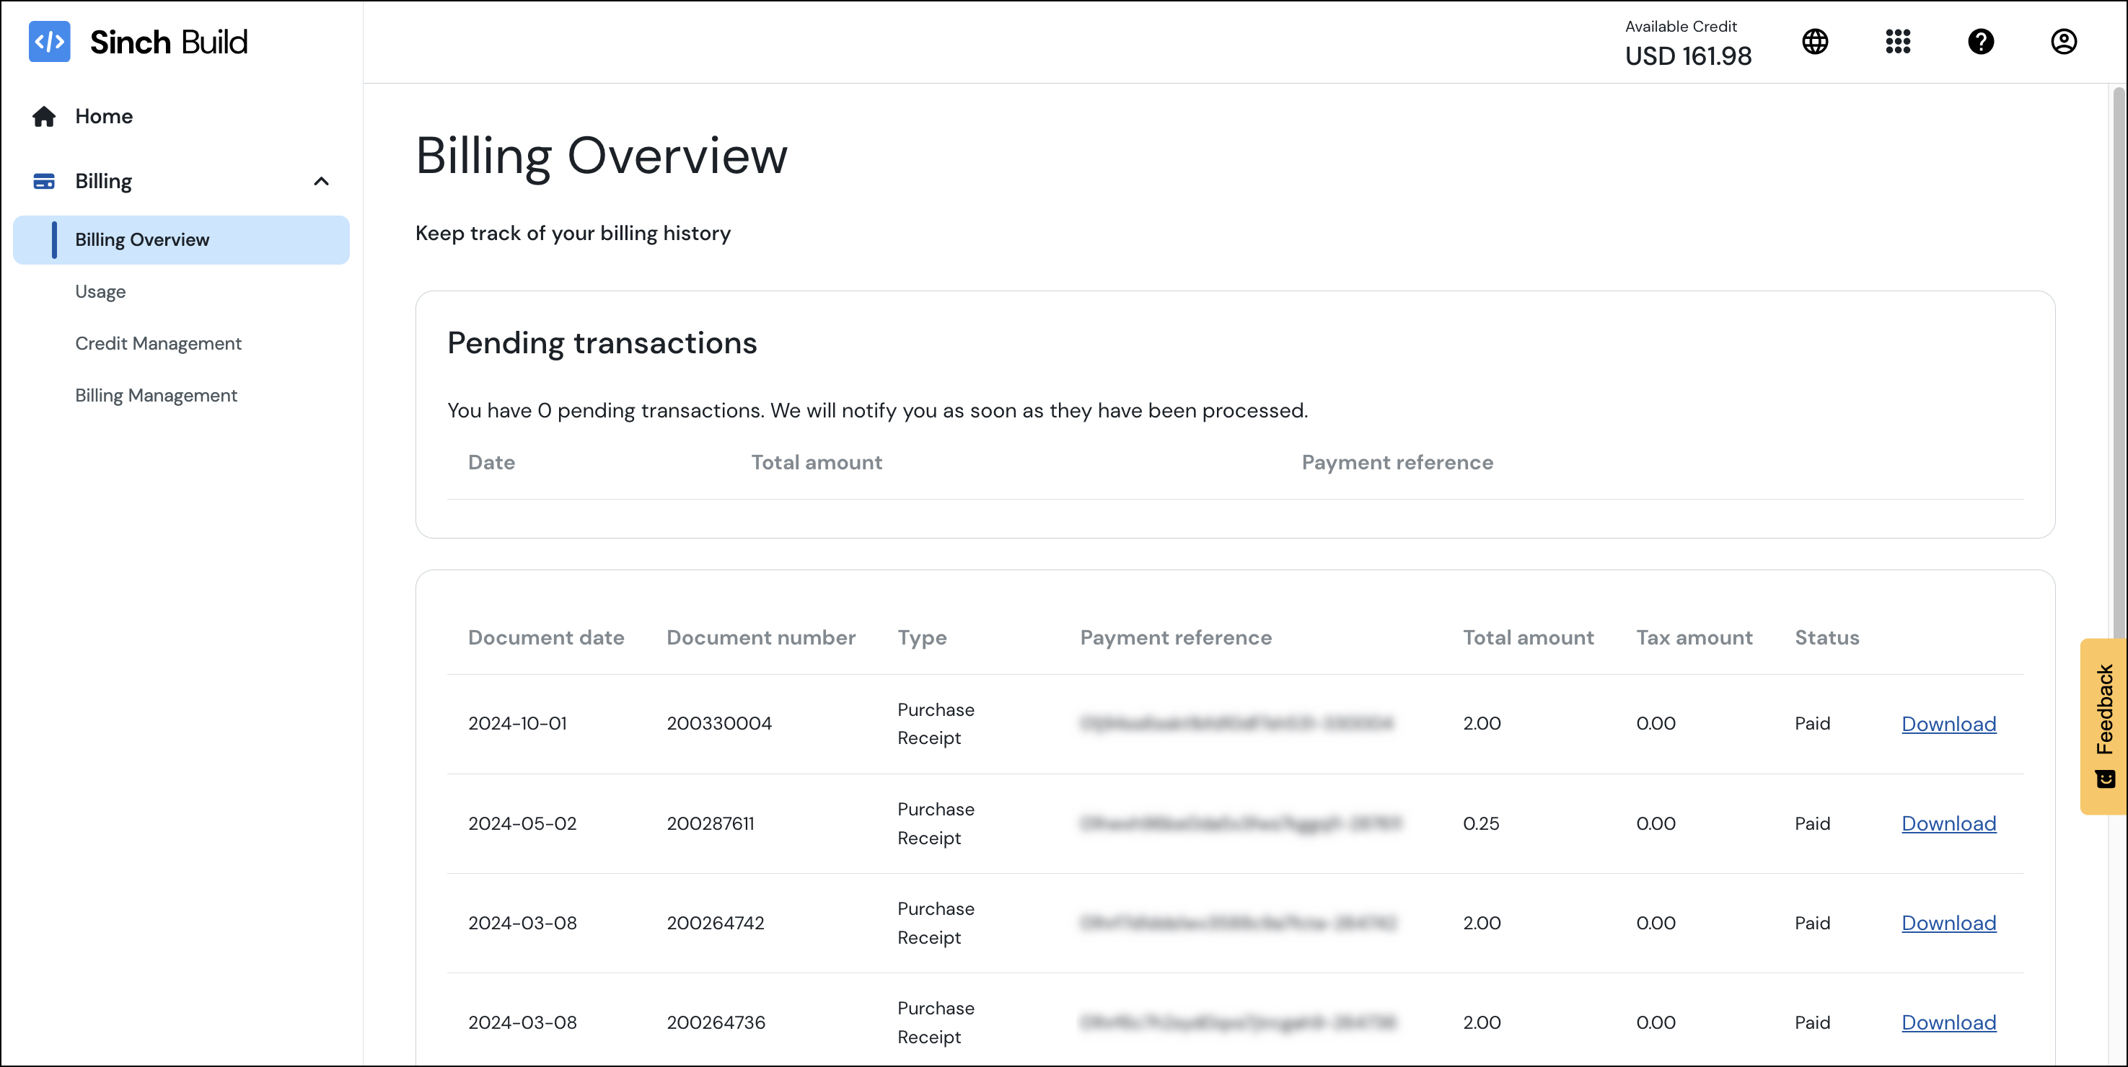Open the apps grid icon
Screen dimensions: 2128x1067
click(1897, 41)
